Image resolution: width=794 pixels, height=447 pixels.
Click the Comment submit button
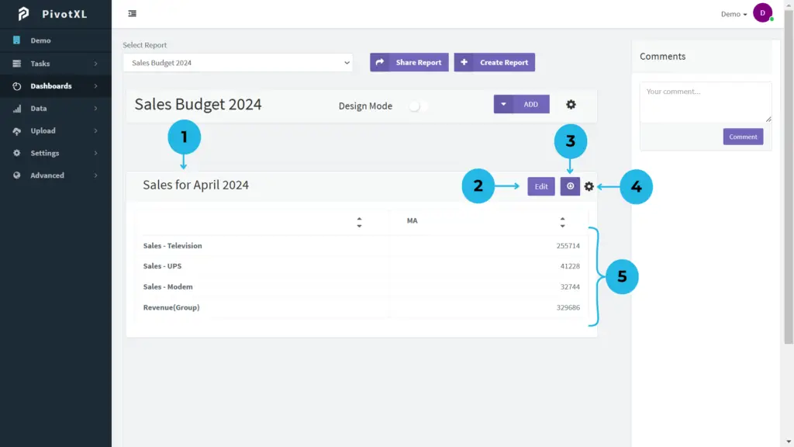(743, 137)
